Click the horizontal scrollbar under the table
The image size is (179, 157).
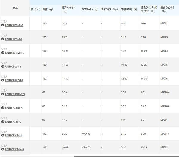pyautogui.click(x=125, y=156)
